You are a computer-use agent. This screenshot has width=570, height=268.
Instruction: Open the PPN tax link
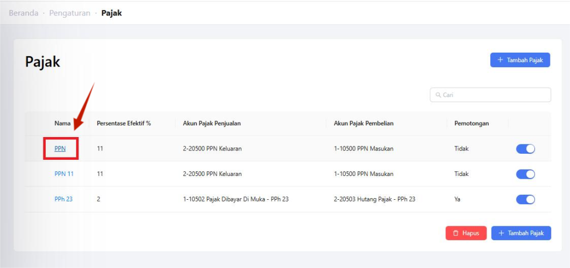(60, 149)
